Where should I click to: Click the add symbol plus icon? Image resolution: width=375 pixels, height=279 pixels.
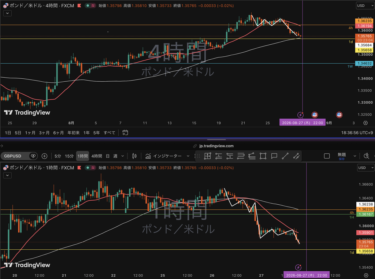44,156
